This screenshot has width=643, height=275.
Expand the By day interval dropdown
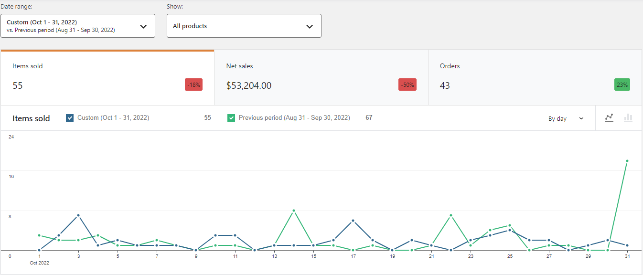click(x=566, y=118)
